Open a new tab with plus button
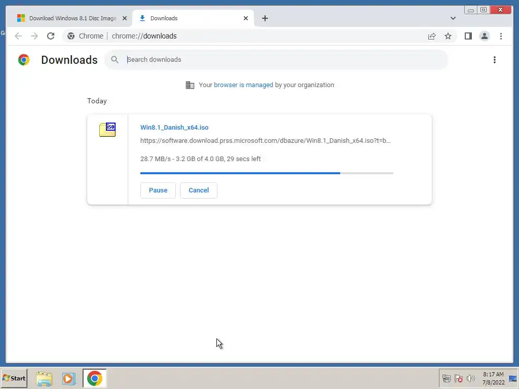Viewport: 519px width, 389px height. (265, 18)
